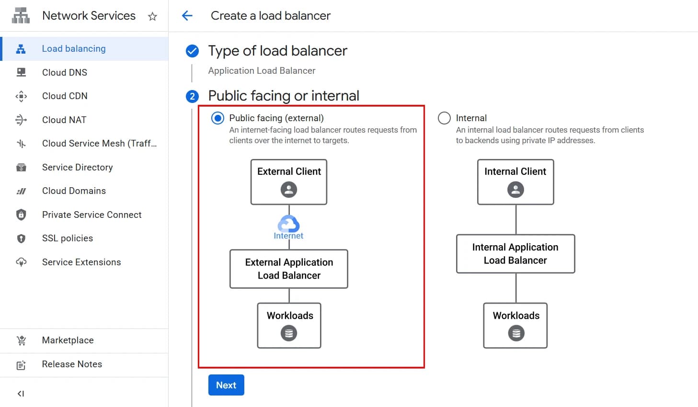Open Cloud Service Mesh menu item
This screenshot has width=698, height=407.
tap(99, 143)
